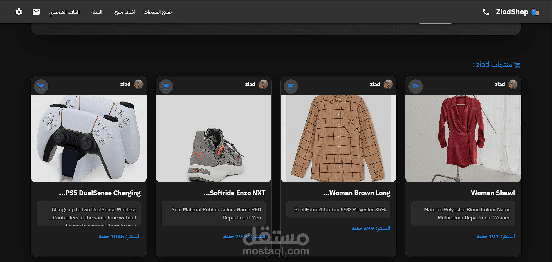This screenshot has height=262, width=552.
Task: View the PS5 controllers product image
Action: 89,139
